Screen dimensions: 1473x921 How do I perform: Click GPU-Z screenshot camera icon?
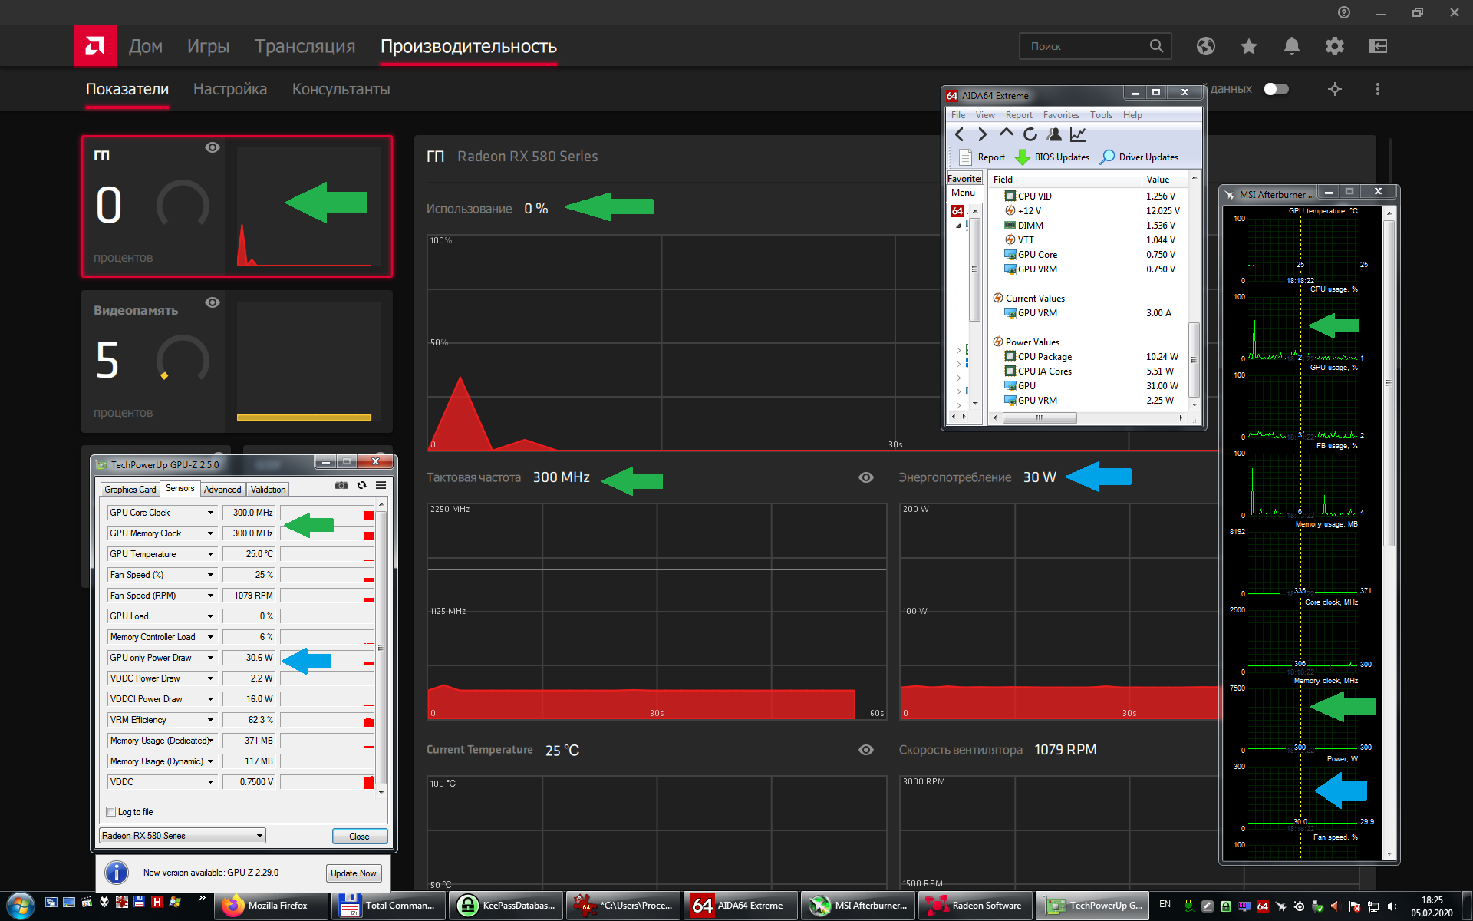341,485
